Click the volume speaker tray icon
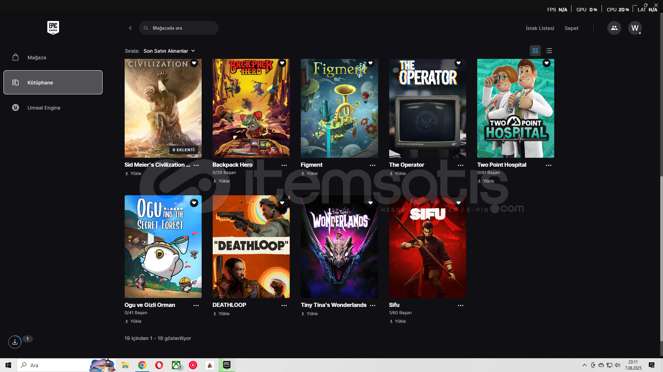This screenshot has height=372, width=663. click(x=617, y=365)
